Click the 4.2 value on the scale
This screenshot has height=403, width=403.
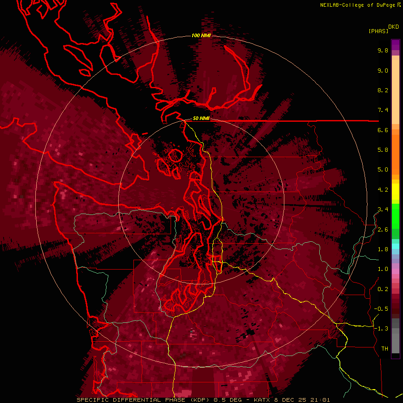(x=383, y=190)
